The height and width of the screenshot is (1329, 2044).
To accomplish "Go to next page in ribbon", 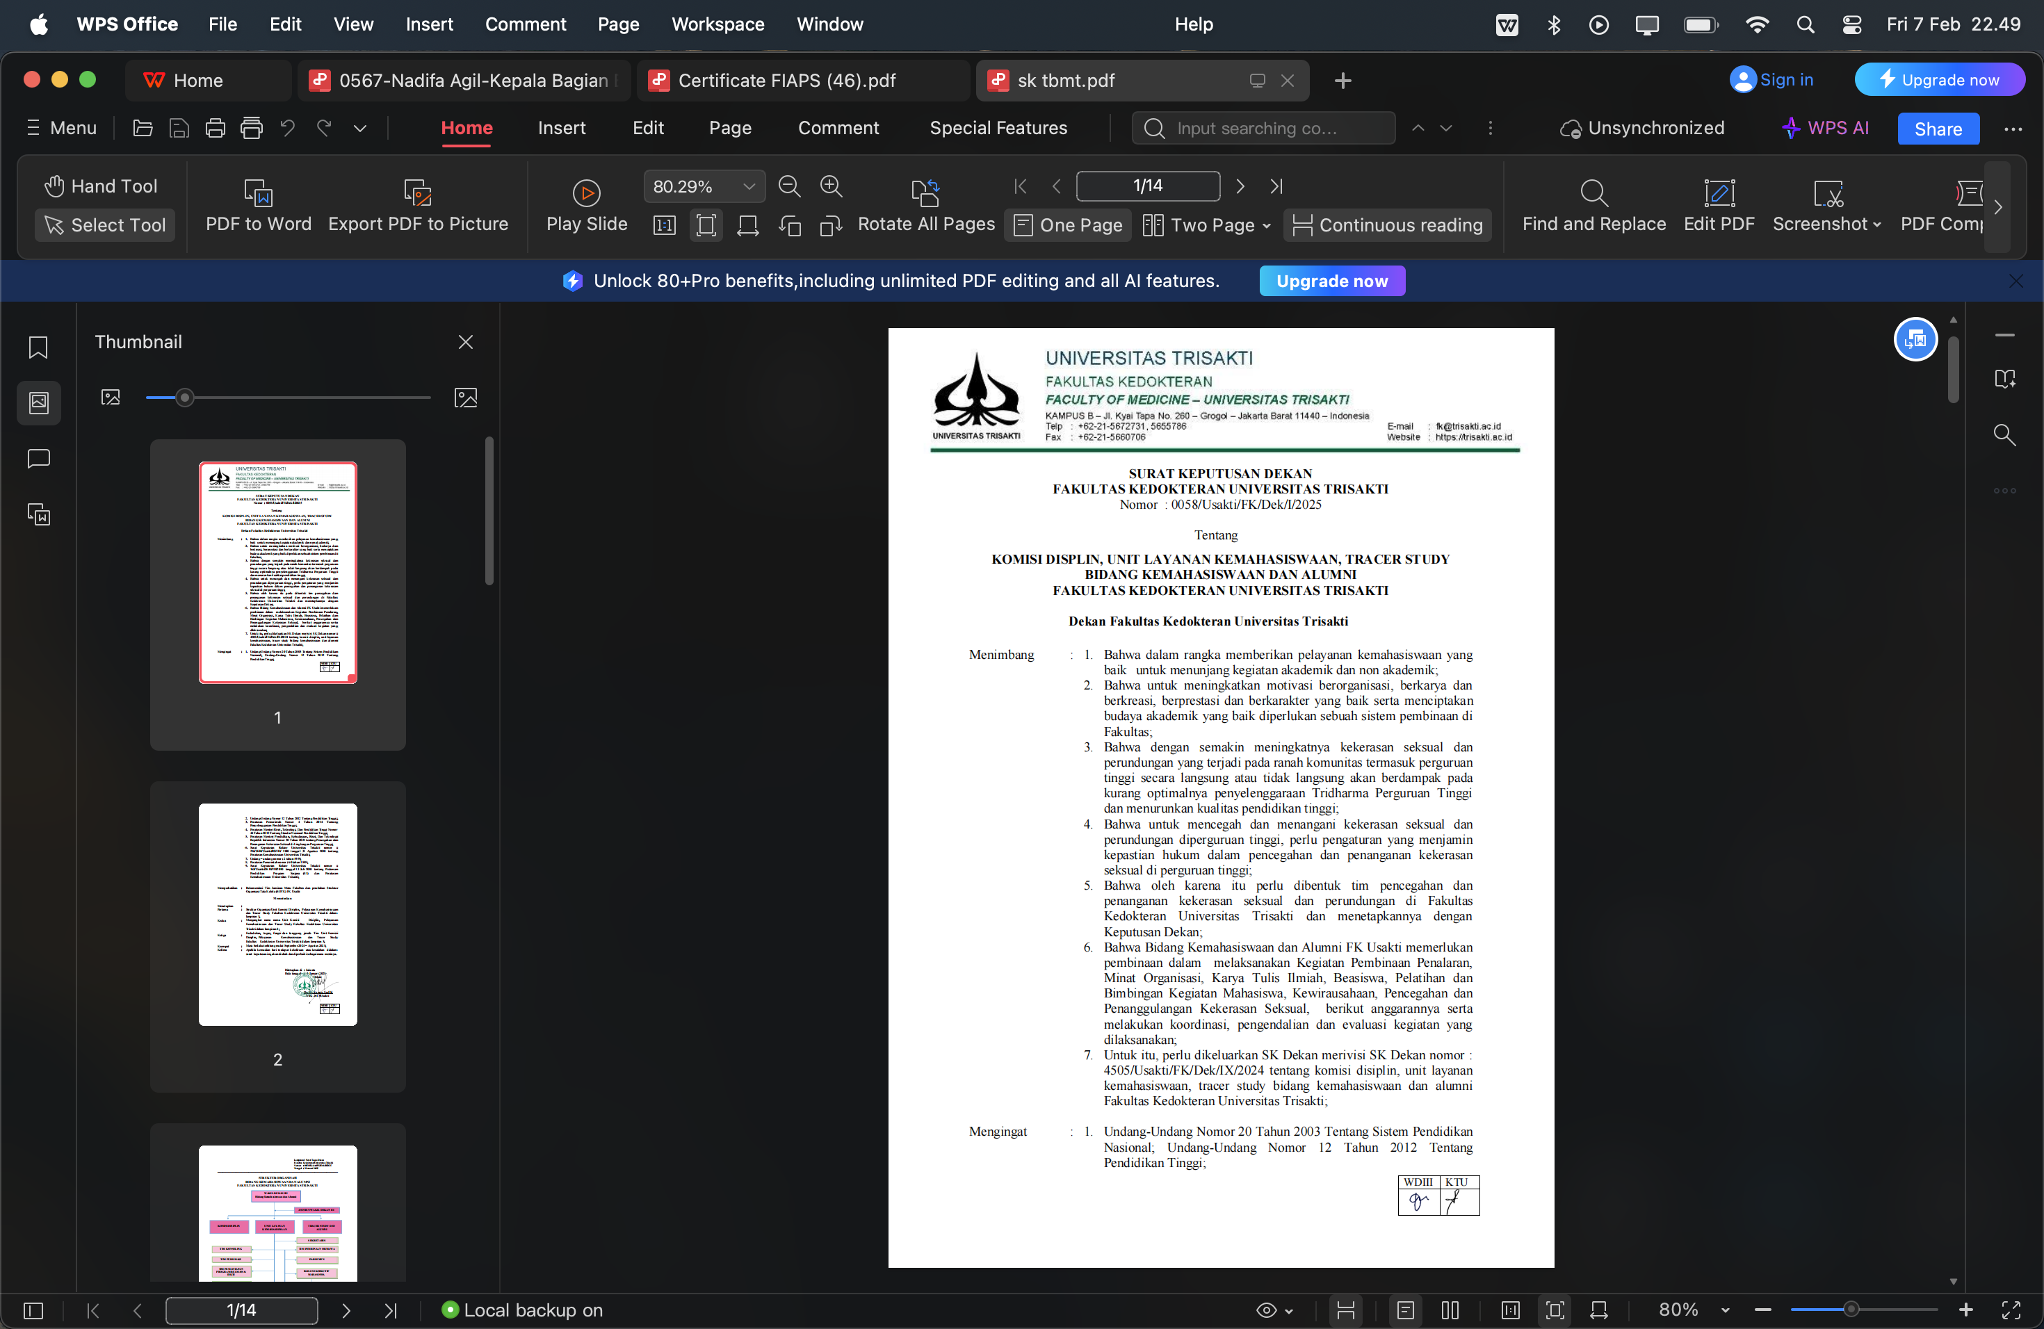I will tap(1240, 186).
